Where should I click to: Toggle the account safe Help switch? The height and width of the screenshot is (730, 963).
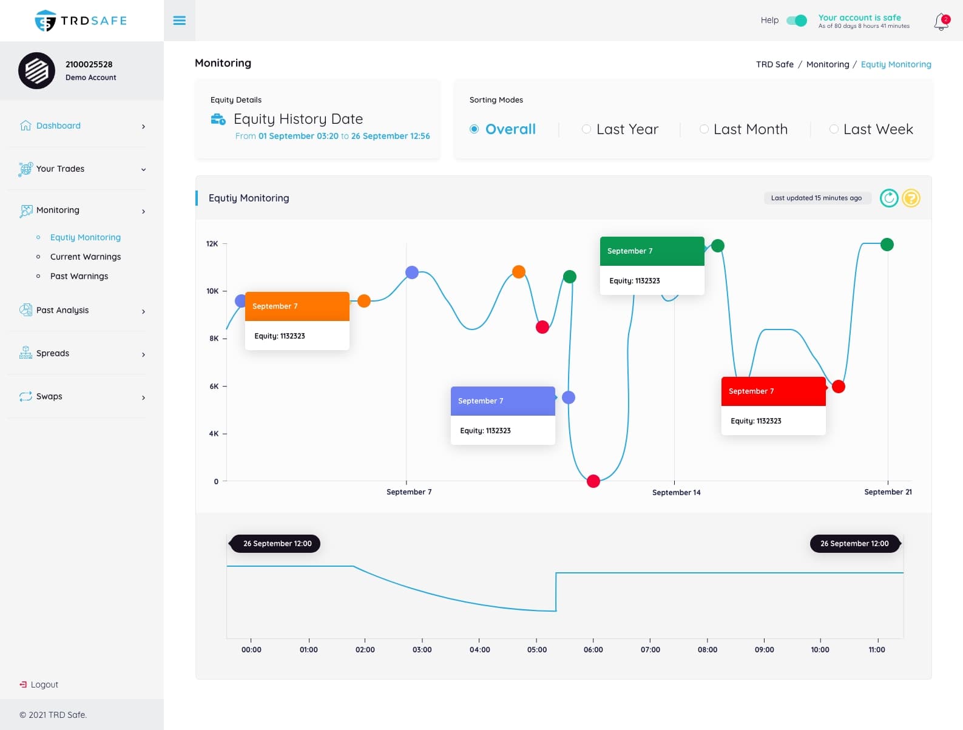point(796,21)
